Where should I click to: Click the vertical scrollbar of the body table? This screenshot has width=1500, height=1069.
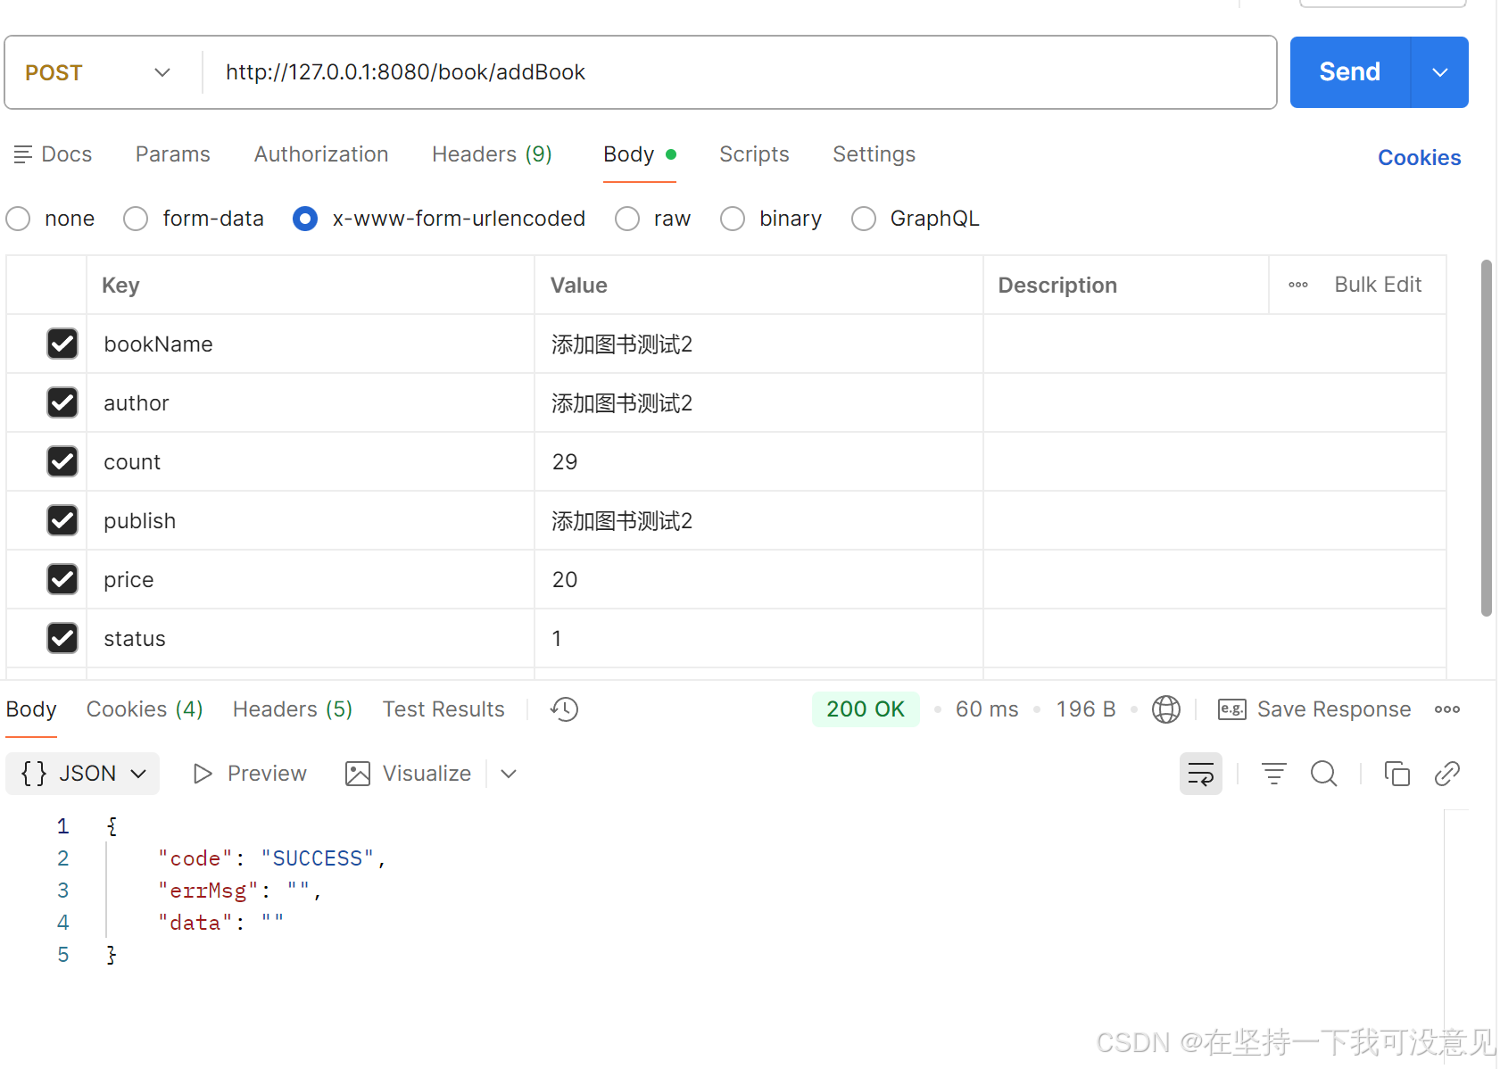pos(1486,437)
